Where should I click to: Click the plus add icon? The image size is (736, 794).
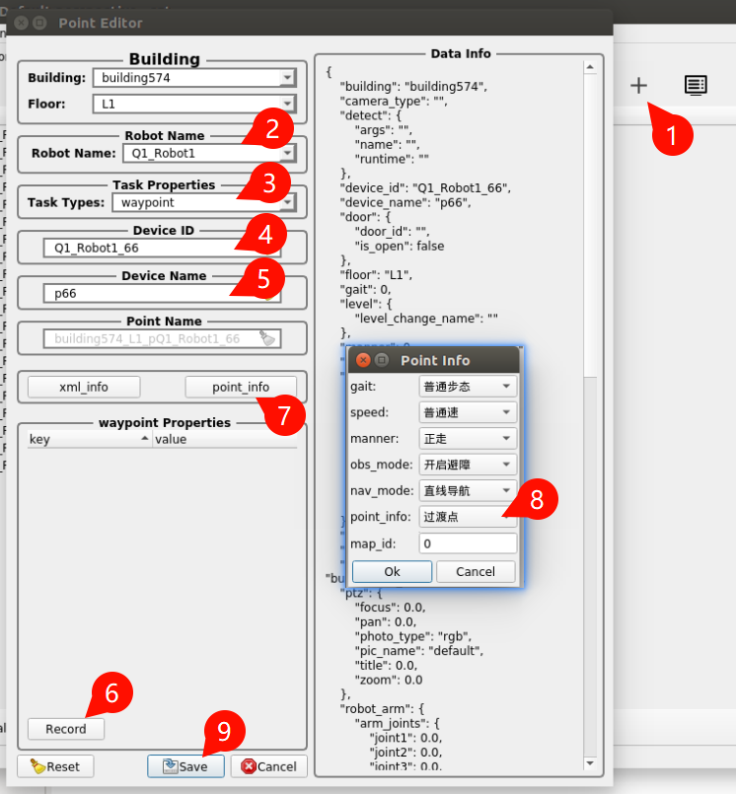(x=638, y=86)
